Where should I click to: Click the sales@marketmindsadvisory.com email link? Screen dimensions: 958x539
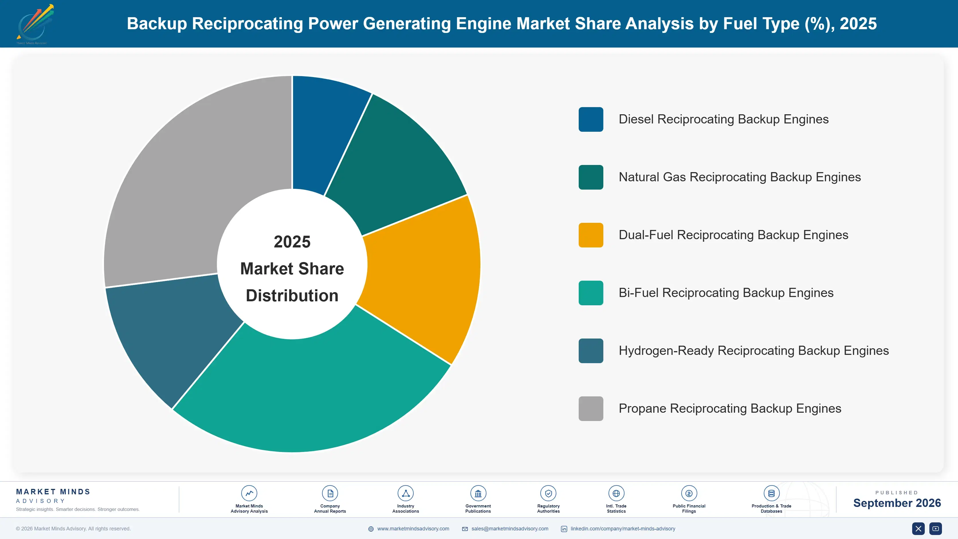tap(510, 529)
